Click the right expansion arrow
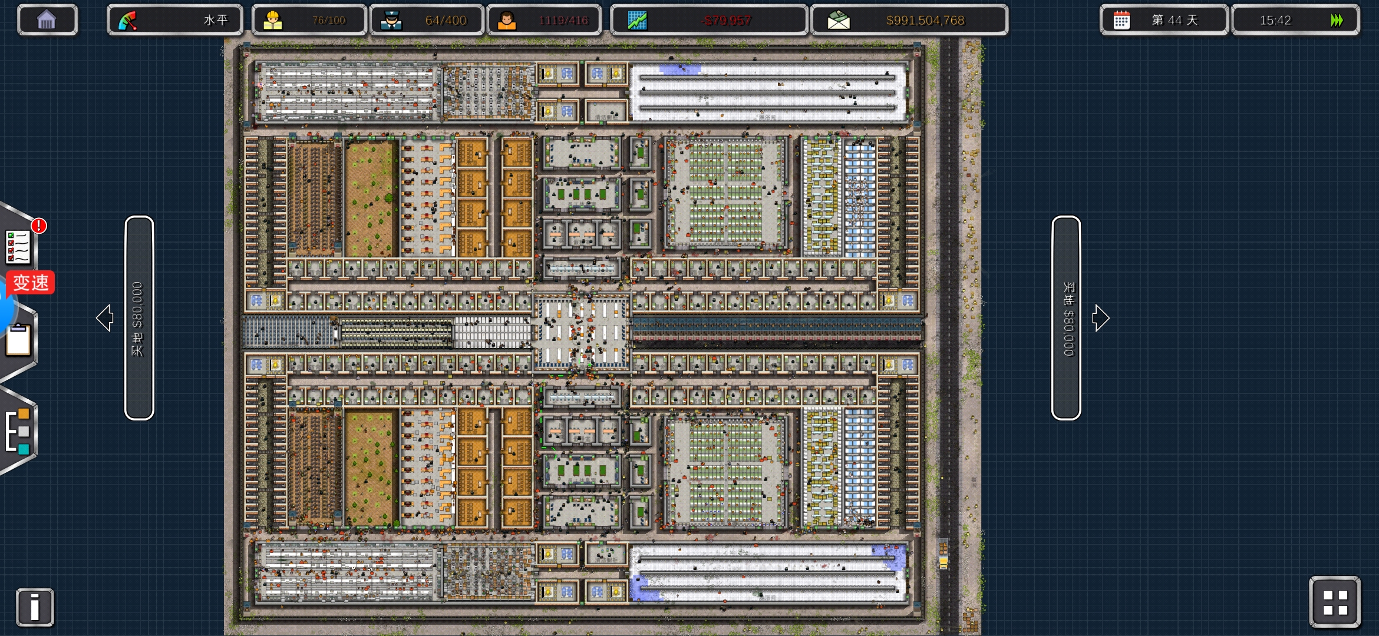 tap(1100, 318)
